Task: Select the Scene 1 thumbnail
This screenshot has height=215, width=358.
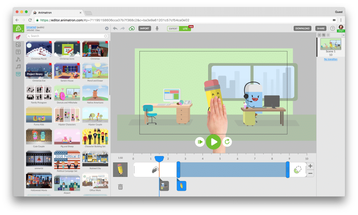Action: pyautogui.click(x=331, y=44)
